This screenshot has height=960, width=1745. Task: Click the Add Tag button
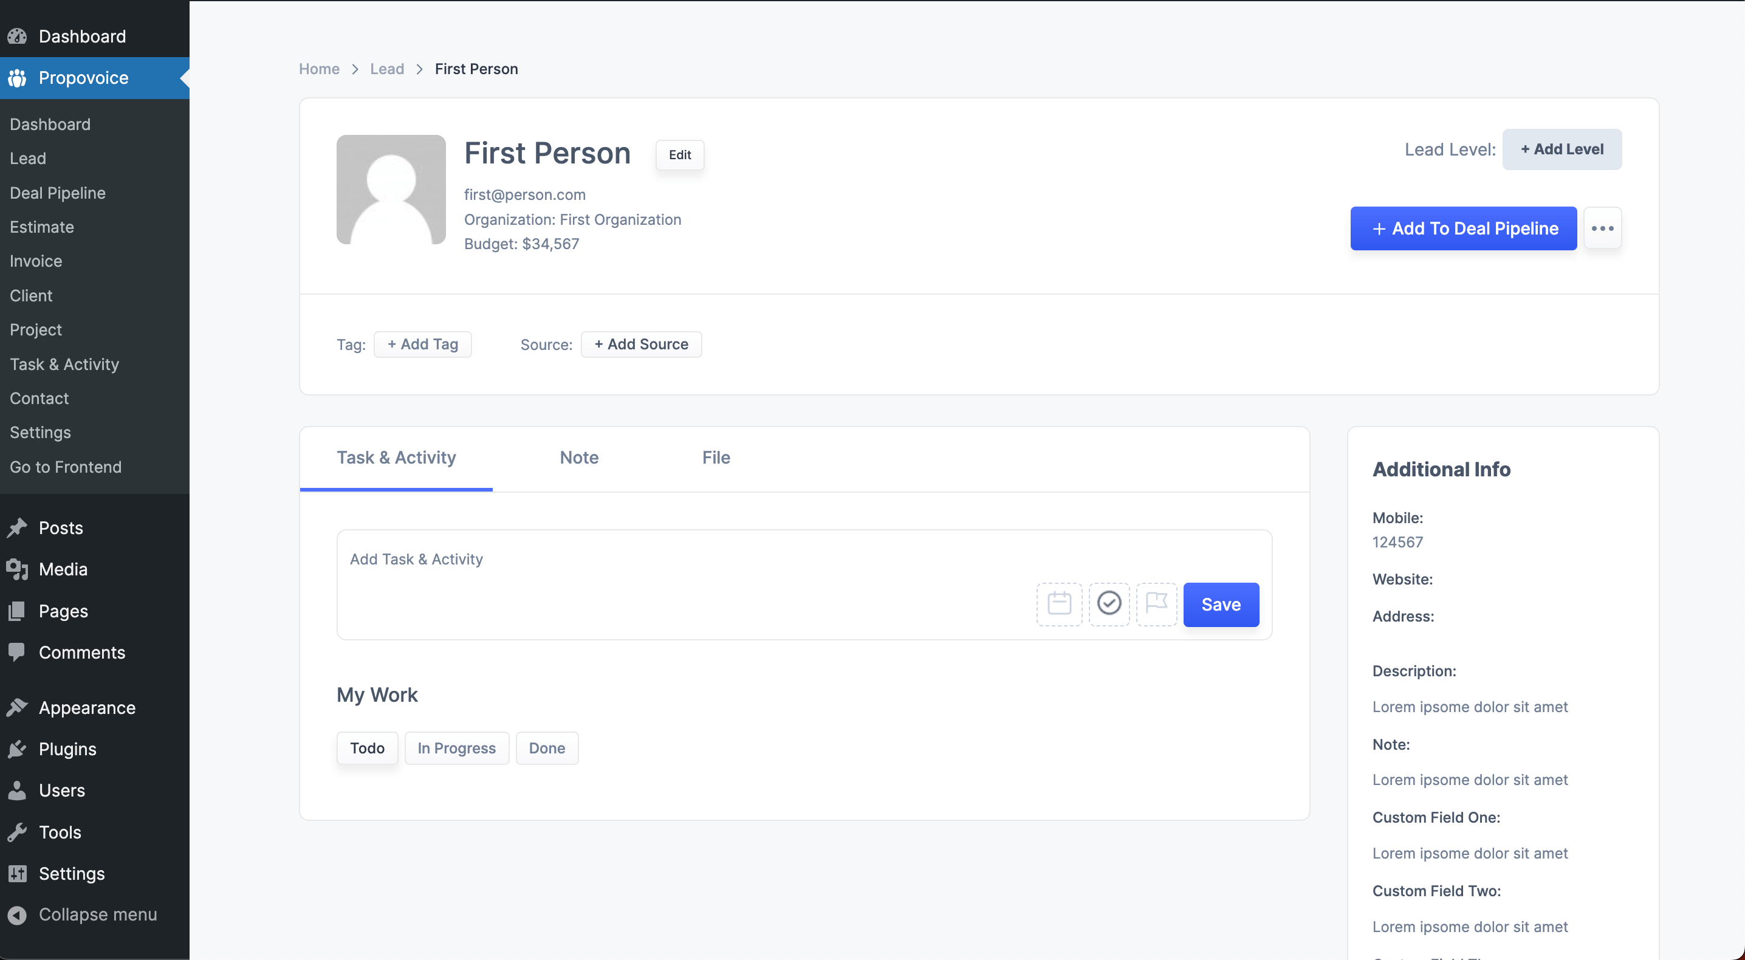[x=422, y=343]
